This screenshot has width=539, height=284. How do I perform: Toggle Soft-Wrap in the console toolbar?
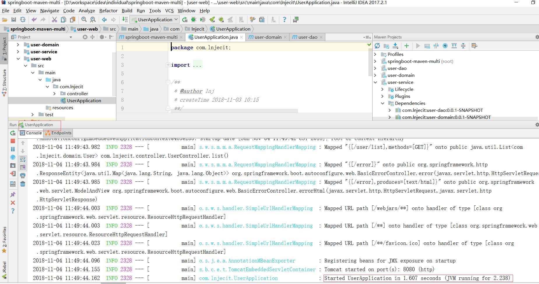[x=23, y=159]
